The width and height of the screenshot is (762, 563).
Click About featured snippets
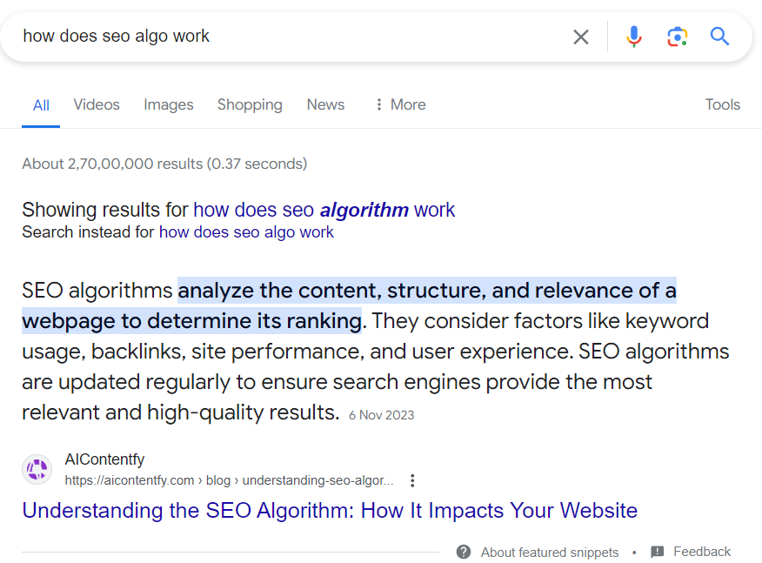(x=549, y=552)
